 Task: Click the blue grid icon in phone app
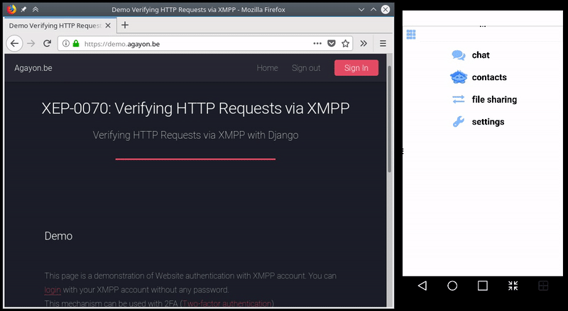click(x=411, y=34)
